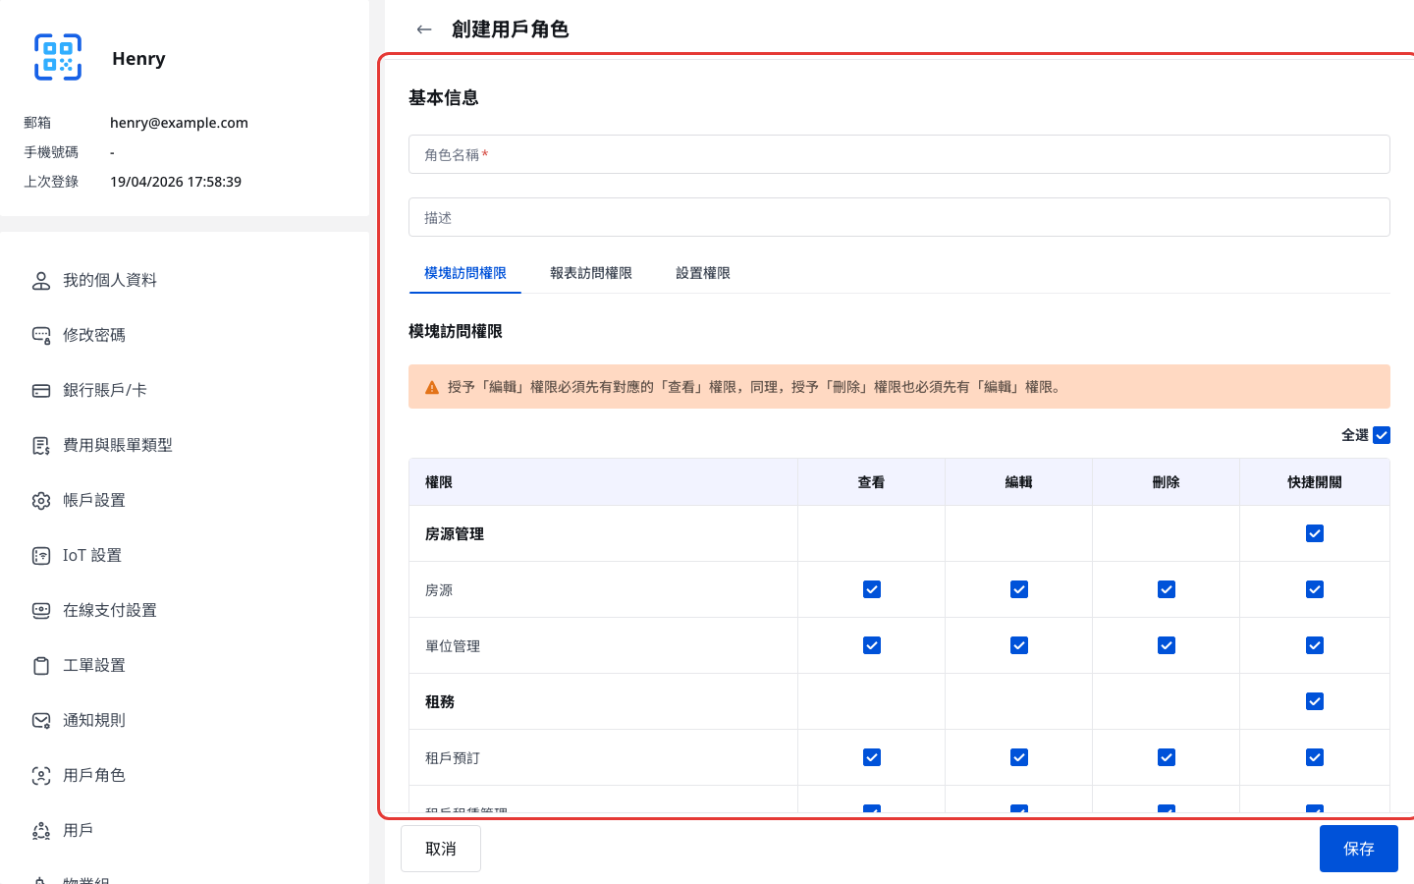Click the 銀行賬戶/卡 card icon
The height and width of the screenshot is (884, 1414).
41,391
